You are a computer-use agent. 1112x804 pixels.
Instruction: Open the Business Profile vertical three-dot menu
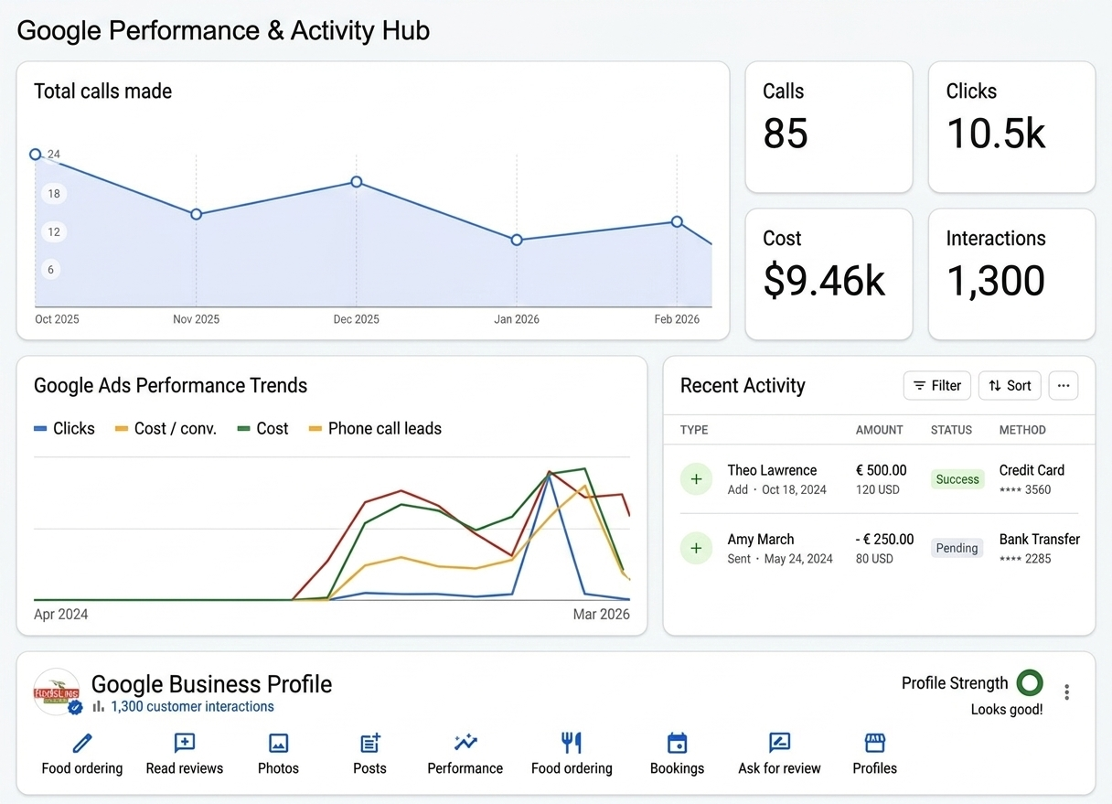1066,692
